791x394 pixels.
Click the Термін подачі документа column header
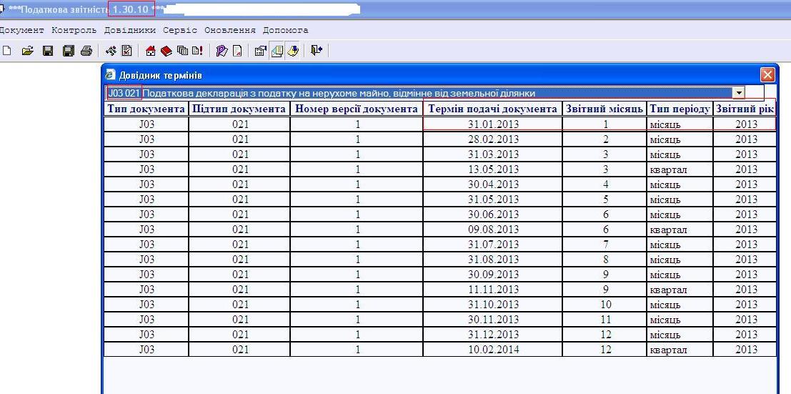pos(492,109)
